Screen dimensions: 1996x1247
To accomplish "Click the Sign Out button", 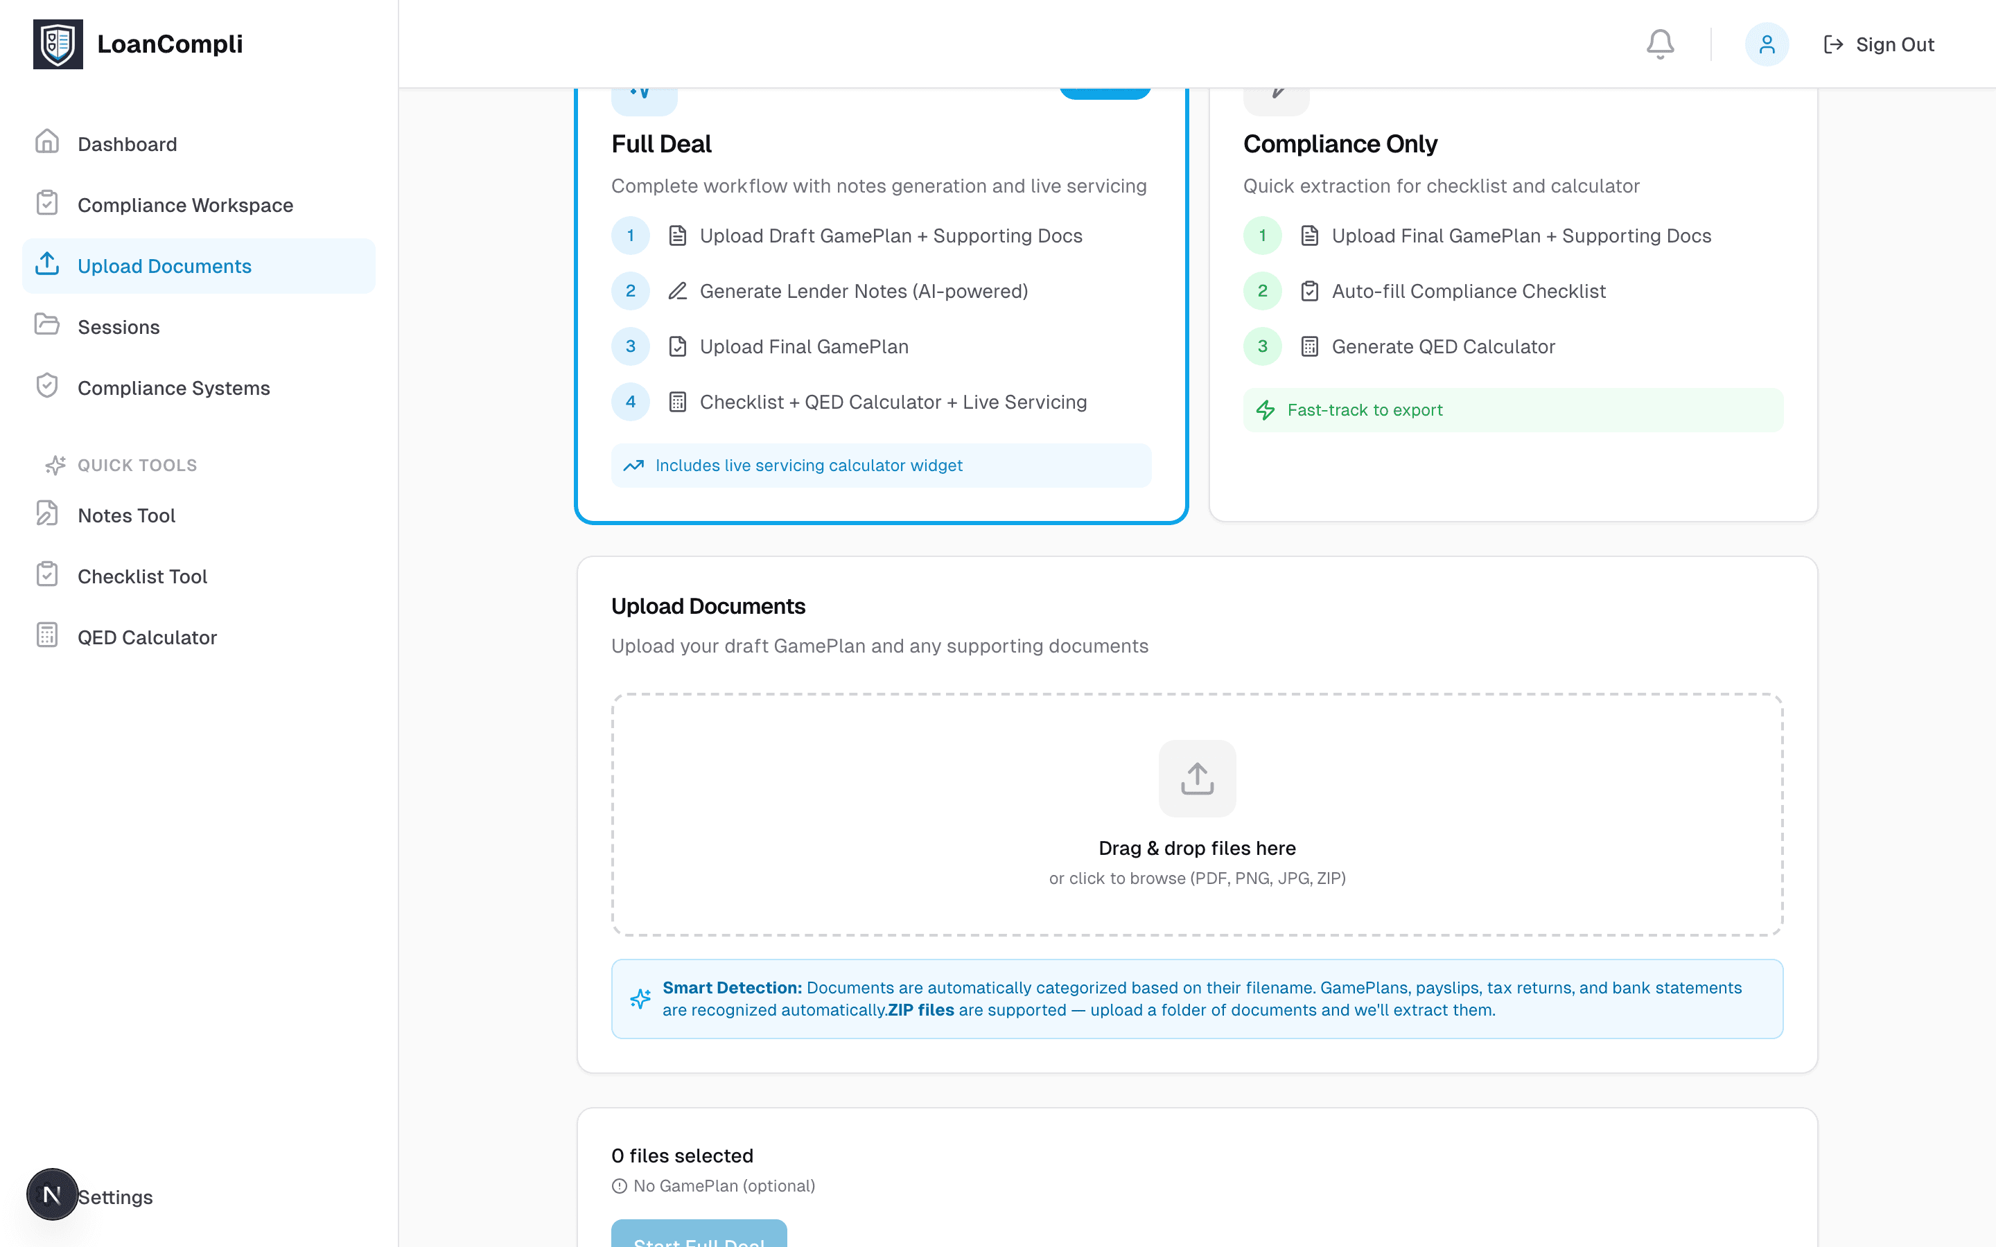I will pyautogui.click(x=1878, y=44).
